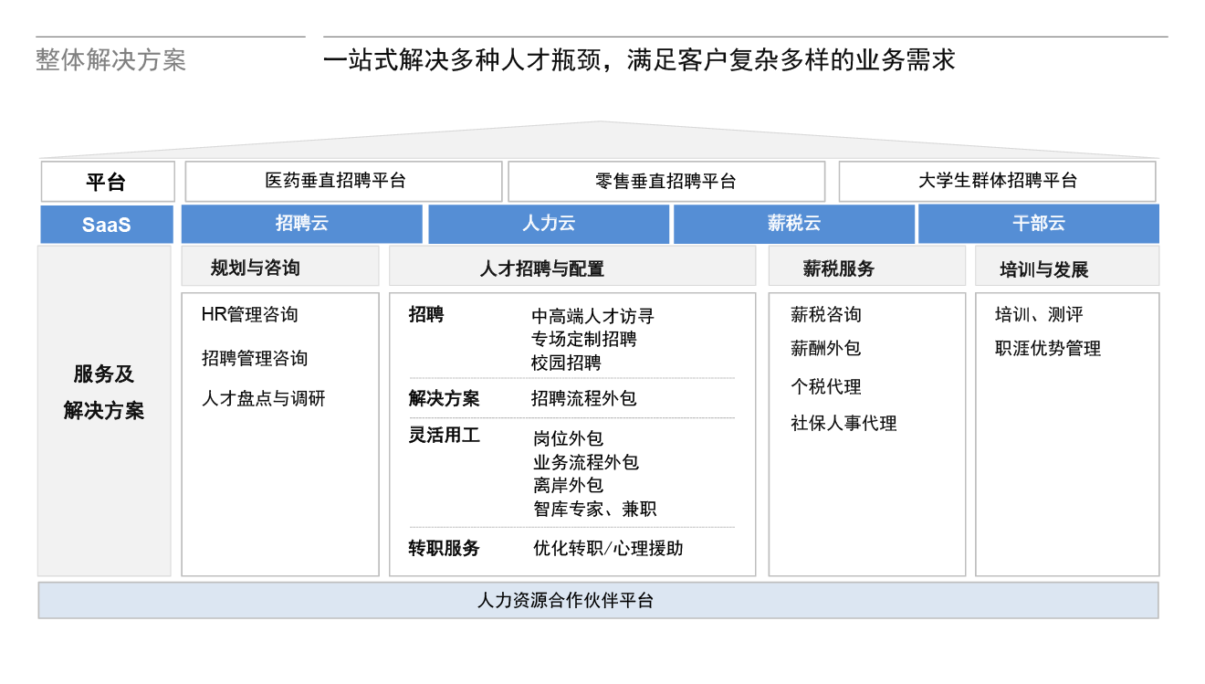Click the 整体解决方案 heading text
Image resolution: width=1205 pixels, height=684 pixels.
click(110, 60)
